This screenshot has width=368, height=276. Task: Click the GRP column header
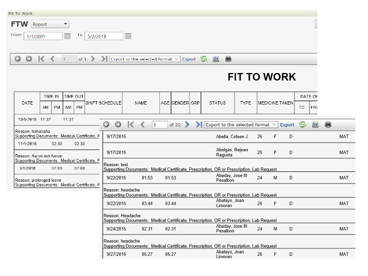195,103
